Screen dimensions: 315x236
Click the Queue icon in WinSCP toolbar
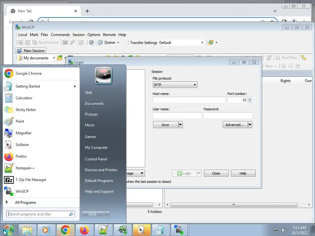coord(100,42)
